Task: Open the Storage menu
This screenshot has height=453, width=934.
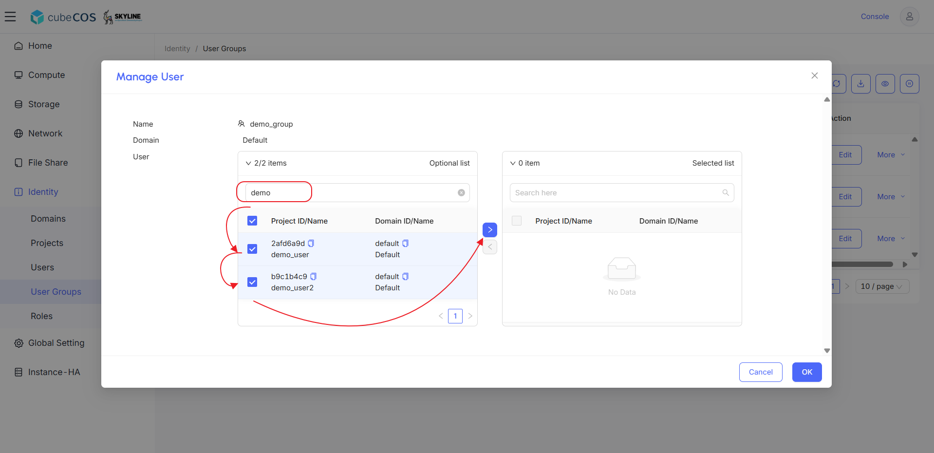Action: (44, 104)
